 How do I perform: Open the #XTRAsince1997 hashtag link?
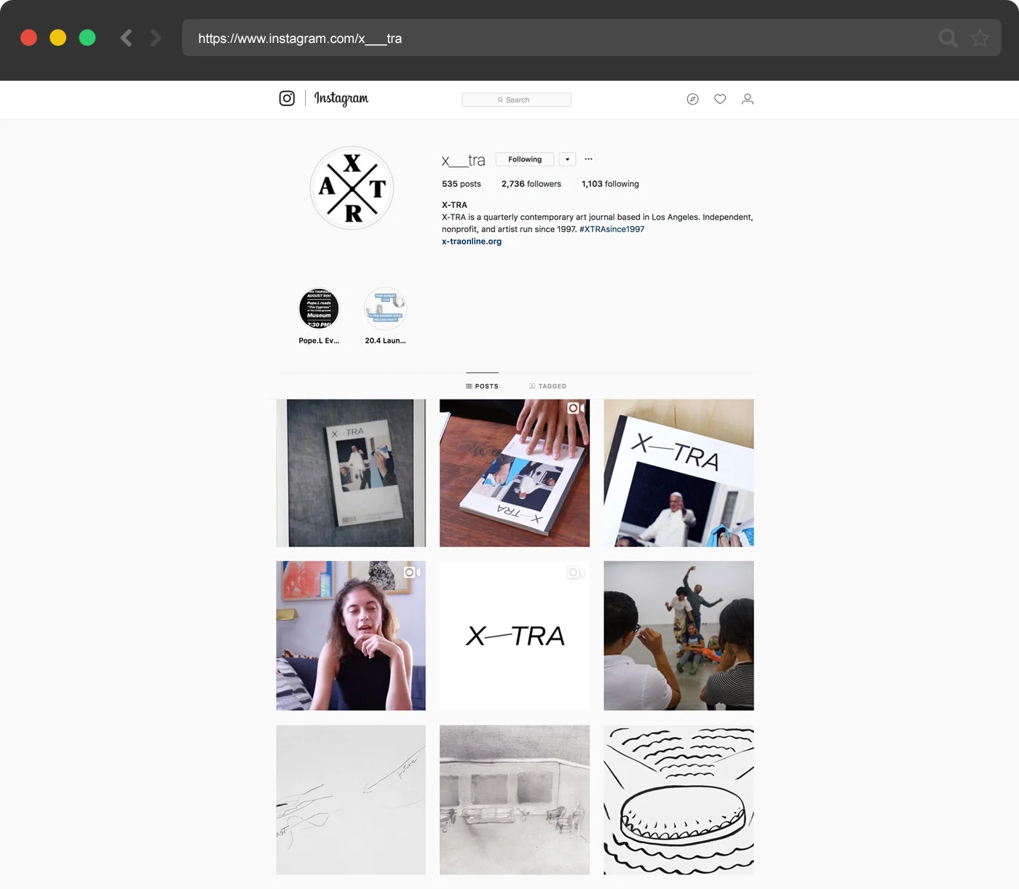click(x=612, y=229)
